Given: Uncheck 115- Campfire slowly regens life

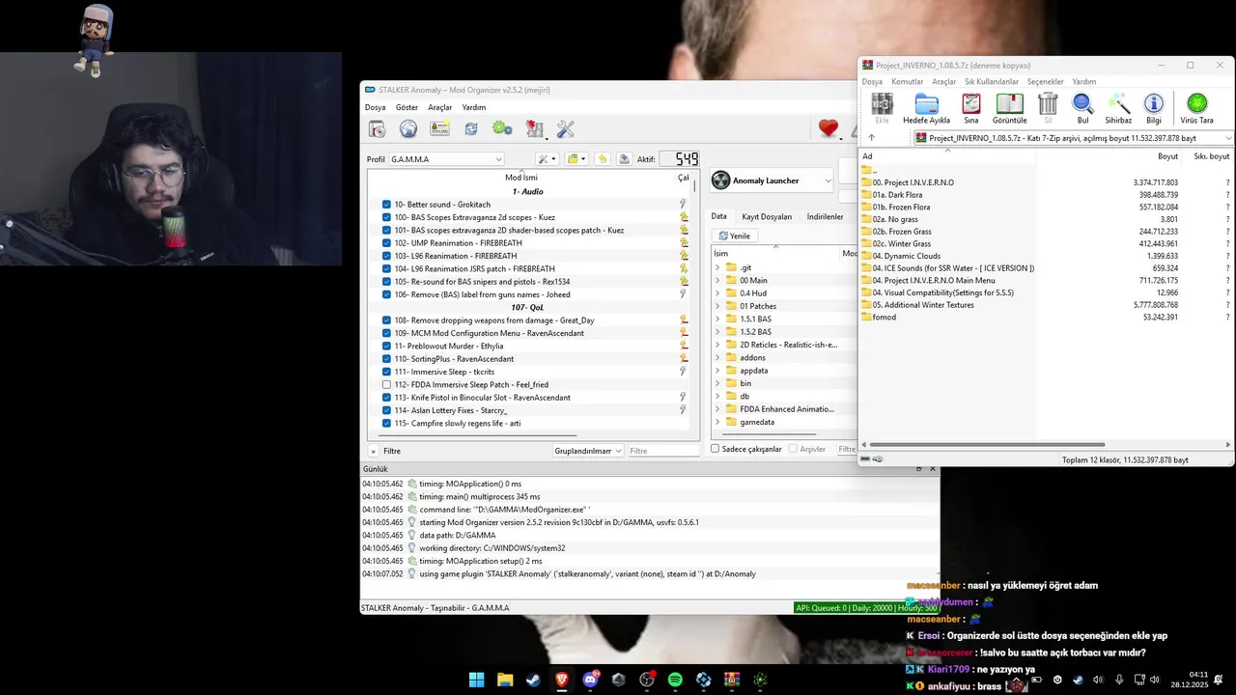Looking at the screenshot, I should pos(386,423).
